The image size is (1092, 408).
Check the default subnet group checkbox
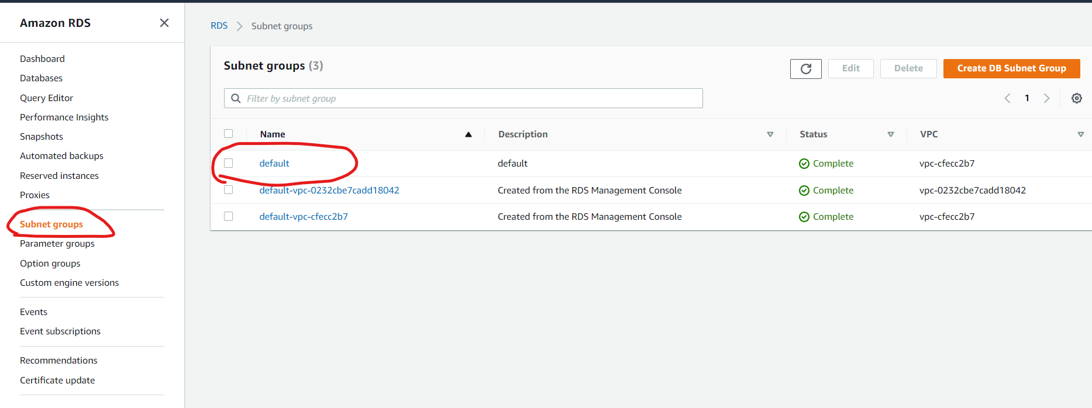point(229,163)
